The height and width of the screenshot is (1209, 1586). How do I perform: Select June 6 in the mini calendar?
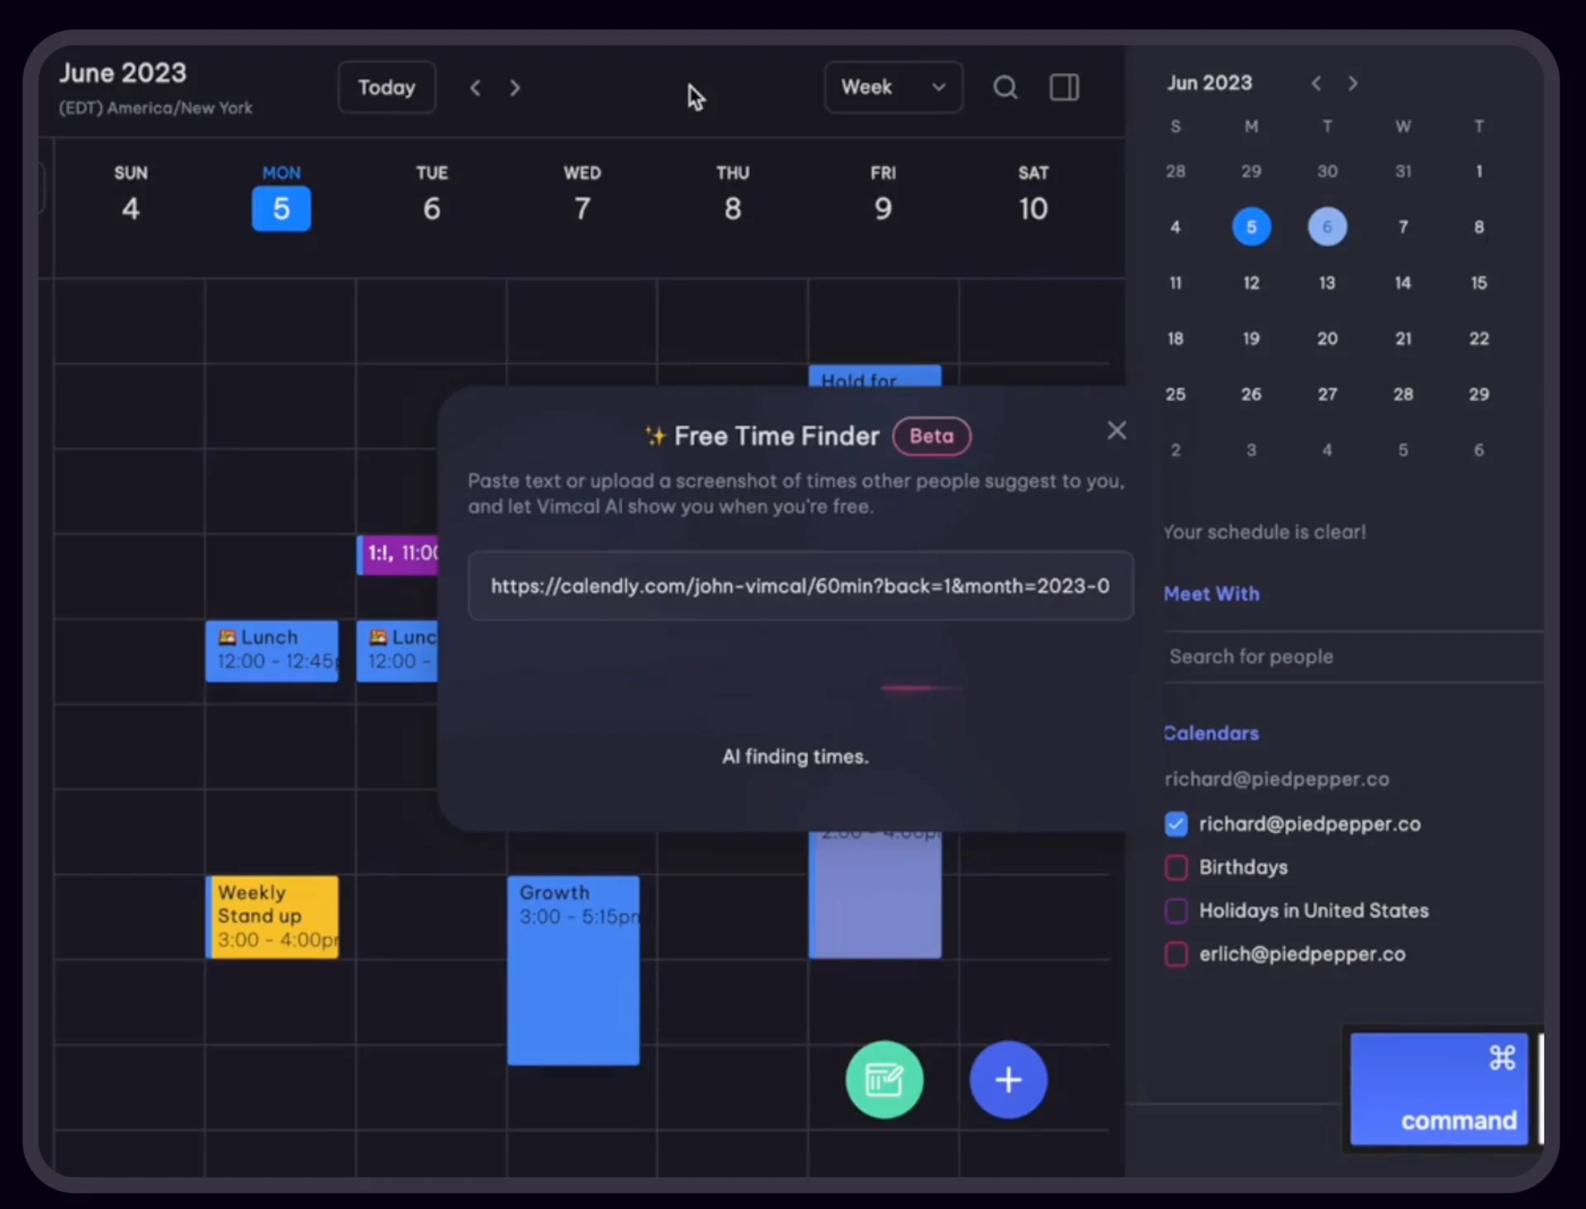1327,226
